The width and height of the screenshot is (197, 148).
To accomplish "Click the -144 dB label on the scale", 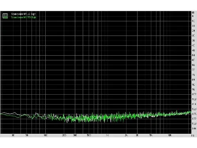I will tap(194, 128).
